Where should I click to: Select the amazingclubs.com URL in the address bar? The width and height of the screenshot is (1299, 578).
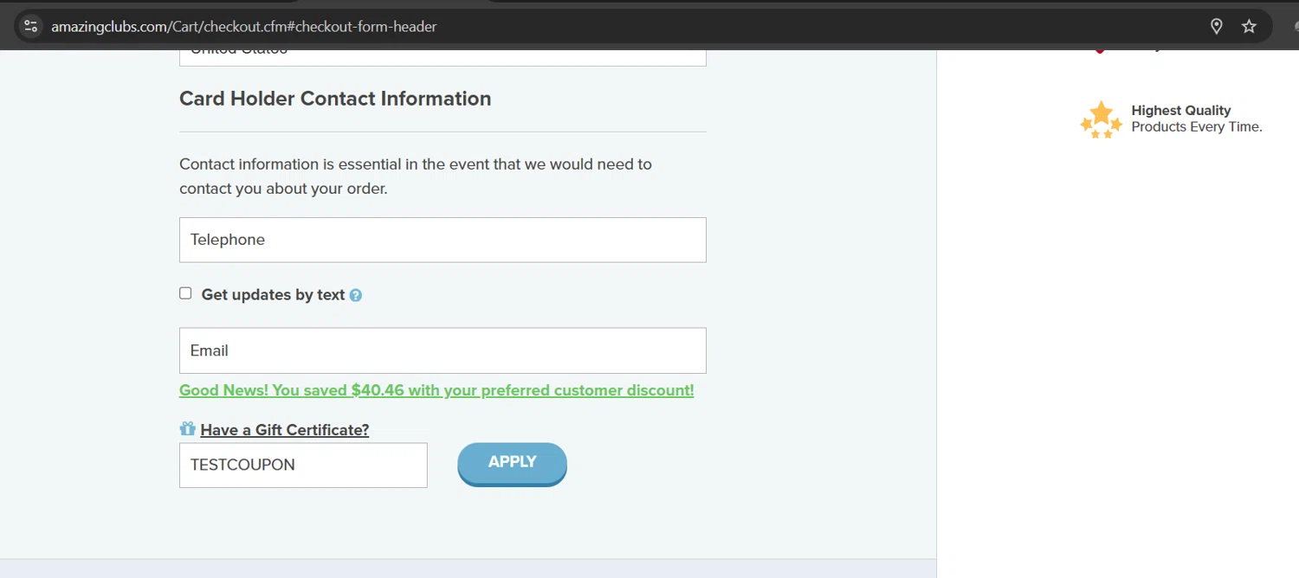pyautogui.click(x=243, y=27)
